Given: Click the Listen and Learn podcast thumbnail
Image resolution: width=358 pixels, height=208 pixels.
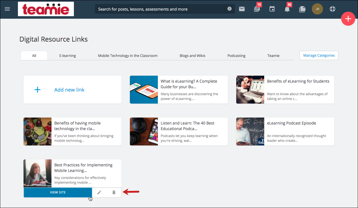Looking at the screenshot, I should pos(144,132).
